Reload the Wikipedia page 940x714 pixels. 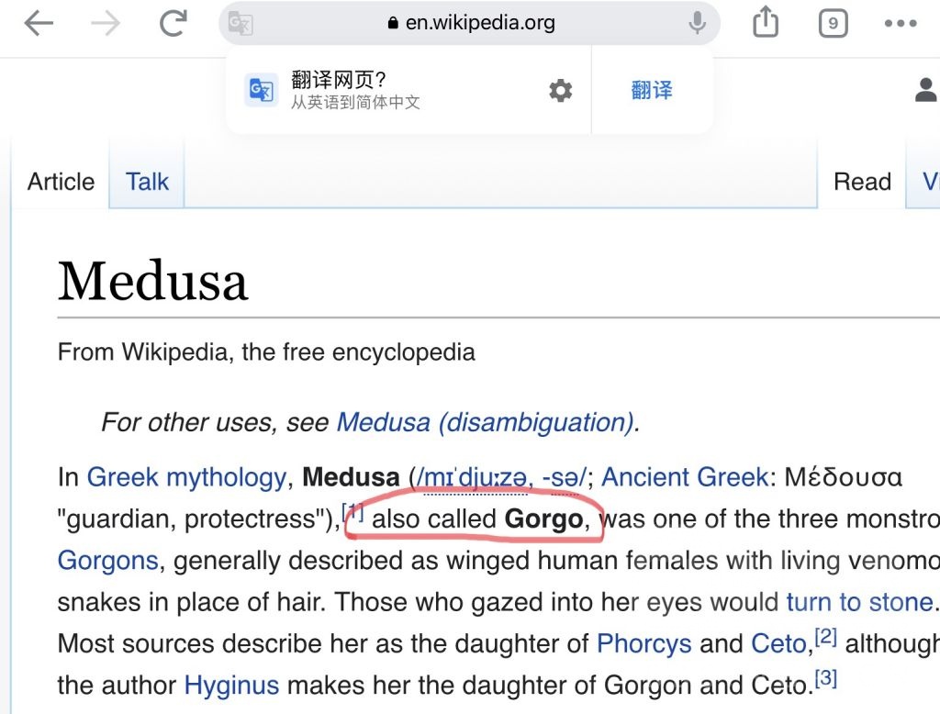pyautogui.click(x=173, y=24)
